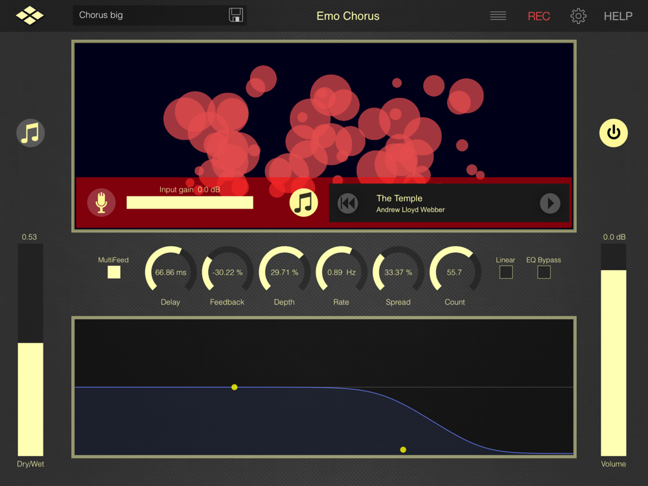Image resolution: width=648 pixels, height=486 pixels.
Task: Open settings gear icon
Action: tap(578, 16)
